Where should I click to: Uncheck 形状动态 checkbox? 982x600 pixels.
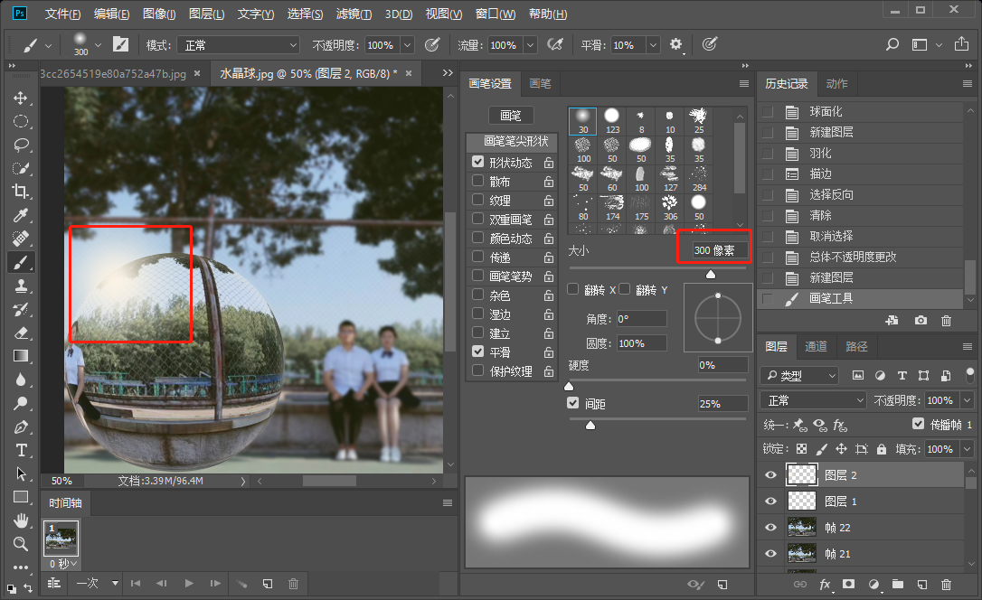pos(477,162)
